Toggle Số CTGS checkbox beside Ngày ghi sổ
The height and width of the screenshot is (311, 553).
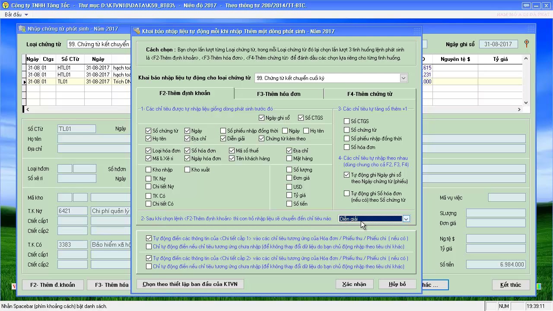click(x=301, y=118)
